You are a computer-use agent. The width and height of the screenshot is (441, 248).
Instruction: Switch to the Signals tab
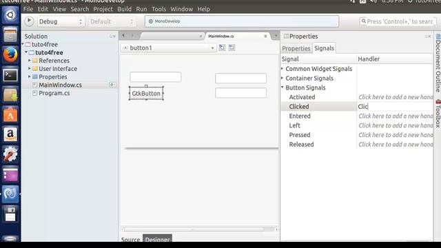click(324, 48)
